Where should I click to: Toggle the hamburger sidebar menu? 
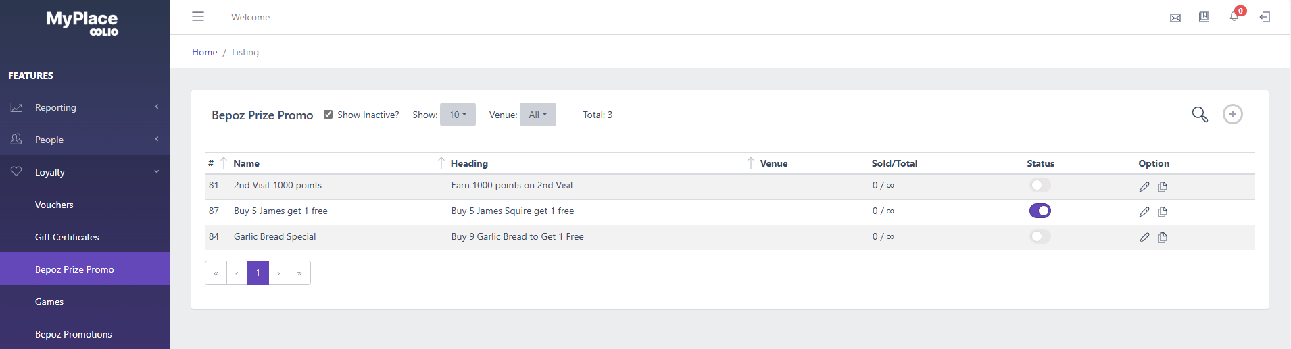pos(198,16)
